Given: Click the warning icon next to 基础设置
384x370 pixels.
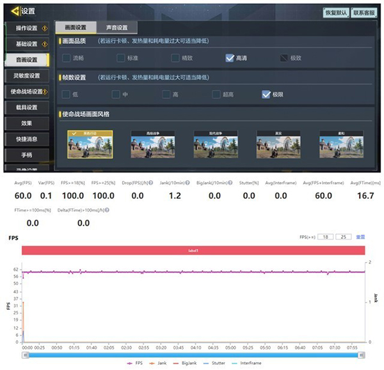Looking at the screenshot, I should (44, 44).
